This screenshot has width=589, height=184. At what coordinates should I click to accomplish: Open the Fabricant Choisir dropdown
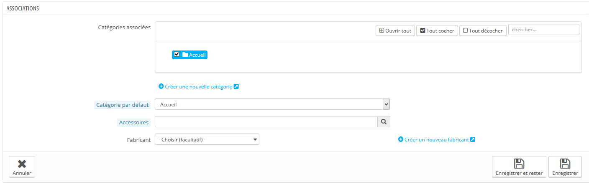[207, 139]
